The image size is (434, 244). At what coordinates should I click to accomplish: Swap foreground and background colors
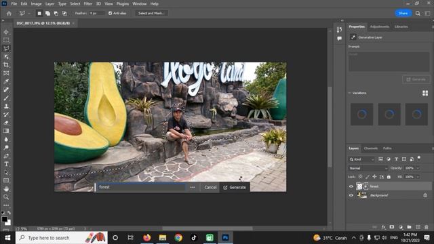click(x=9, y=213)
